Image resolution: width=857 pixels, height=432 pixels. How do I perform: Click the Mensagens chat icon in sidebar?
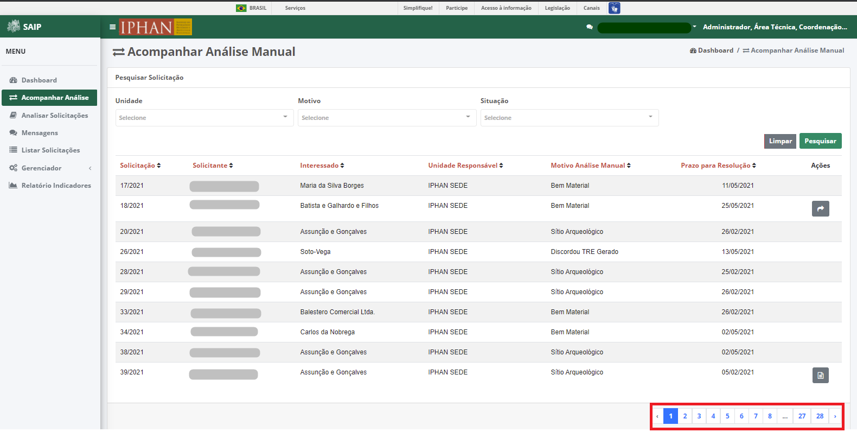point(14,132)
